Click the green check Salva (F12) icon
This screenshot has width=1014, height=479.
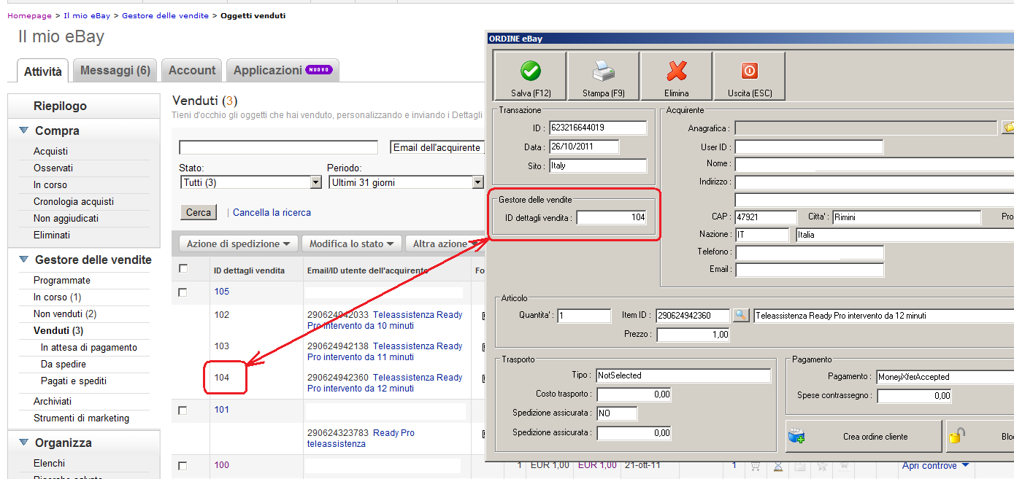(x=531, y=71)
